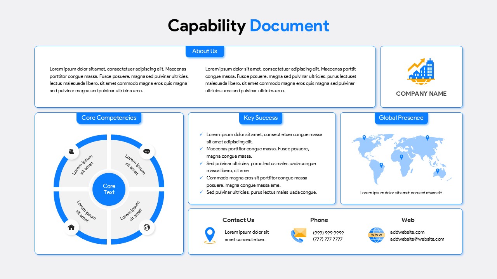Screen dimensions: 497x279
Task: Select the home icon on the competency wheel
Action: 71,227
